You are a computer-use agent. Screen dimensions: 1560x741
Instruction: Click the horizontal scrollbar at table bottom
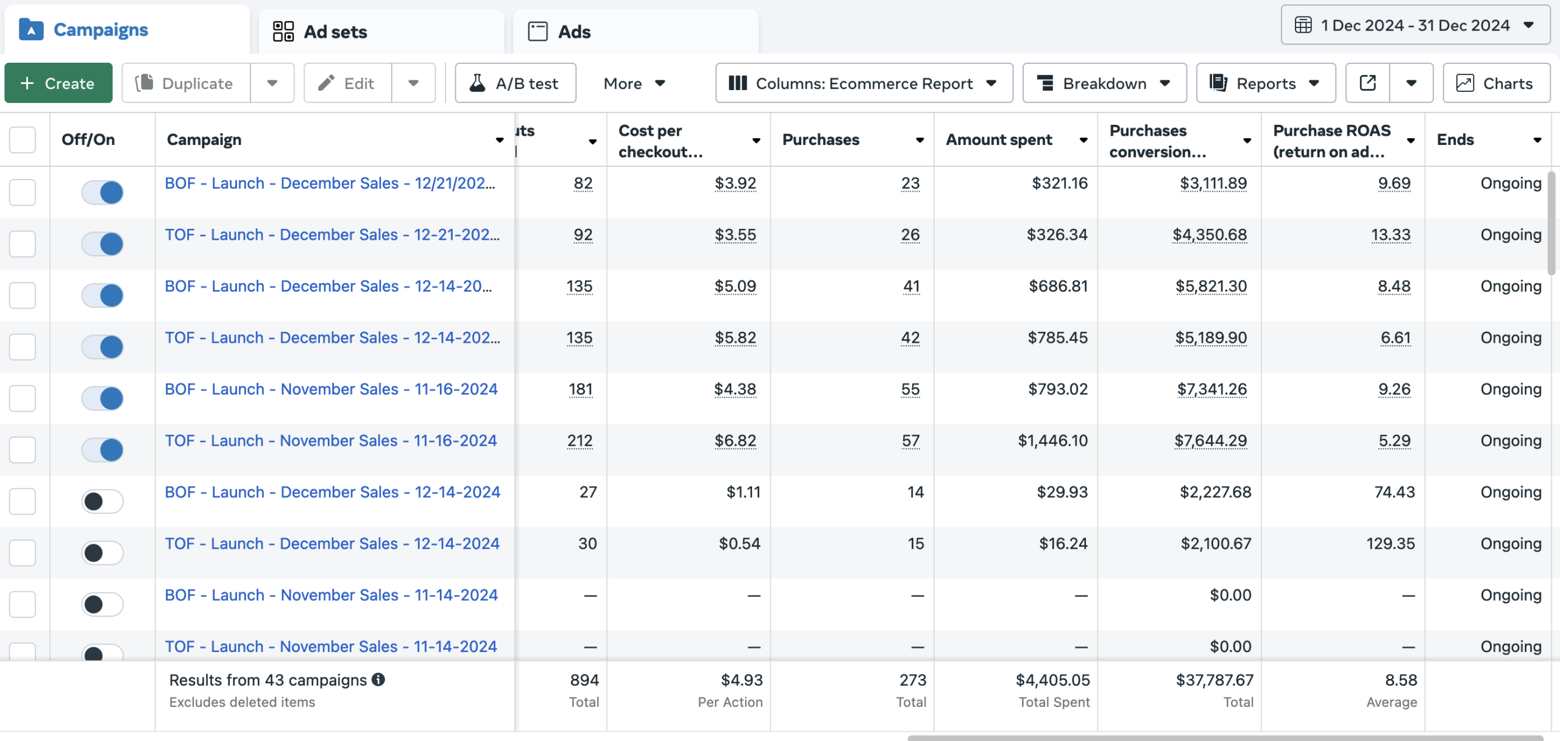coord(1225,737)
